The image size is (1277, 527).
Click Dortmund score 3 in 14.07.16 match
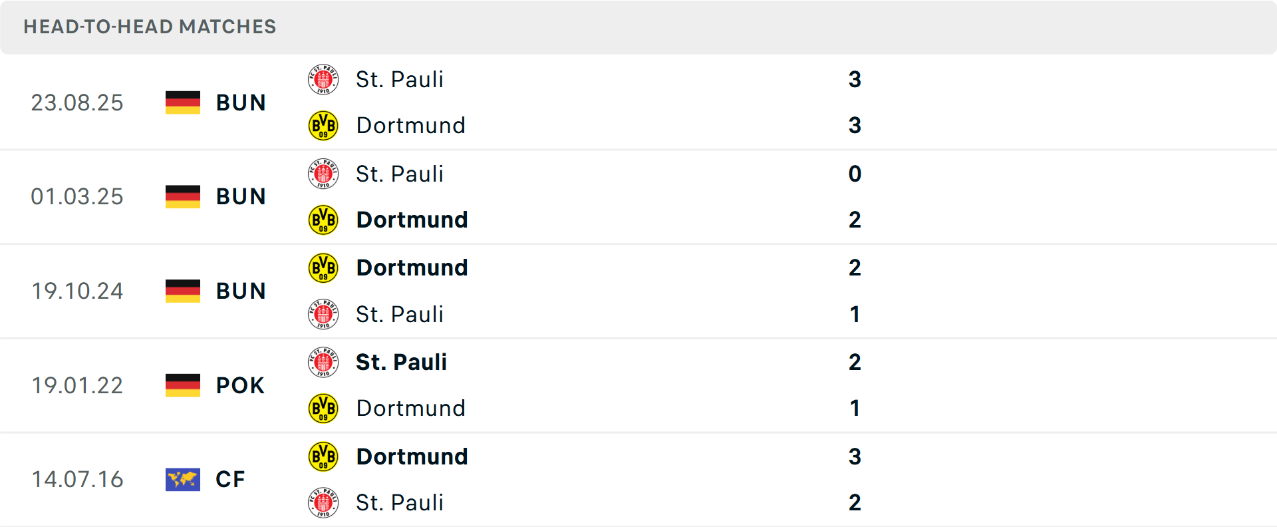pyautogui.click(x=855, y=457)
